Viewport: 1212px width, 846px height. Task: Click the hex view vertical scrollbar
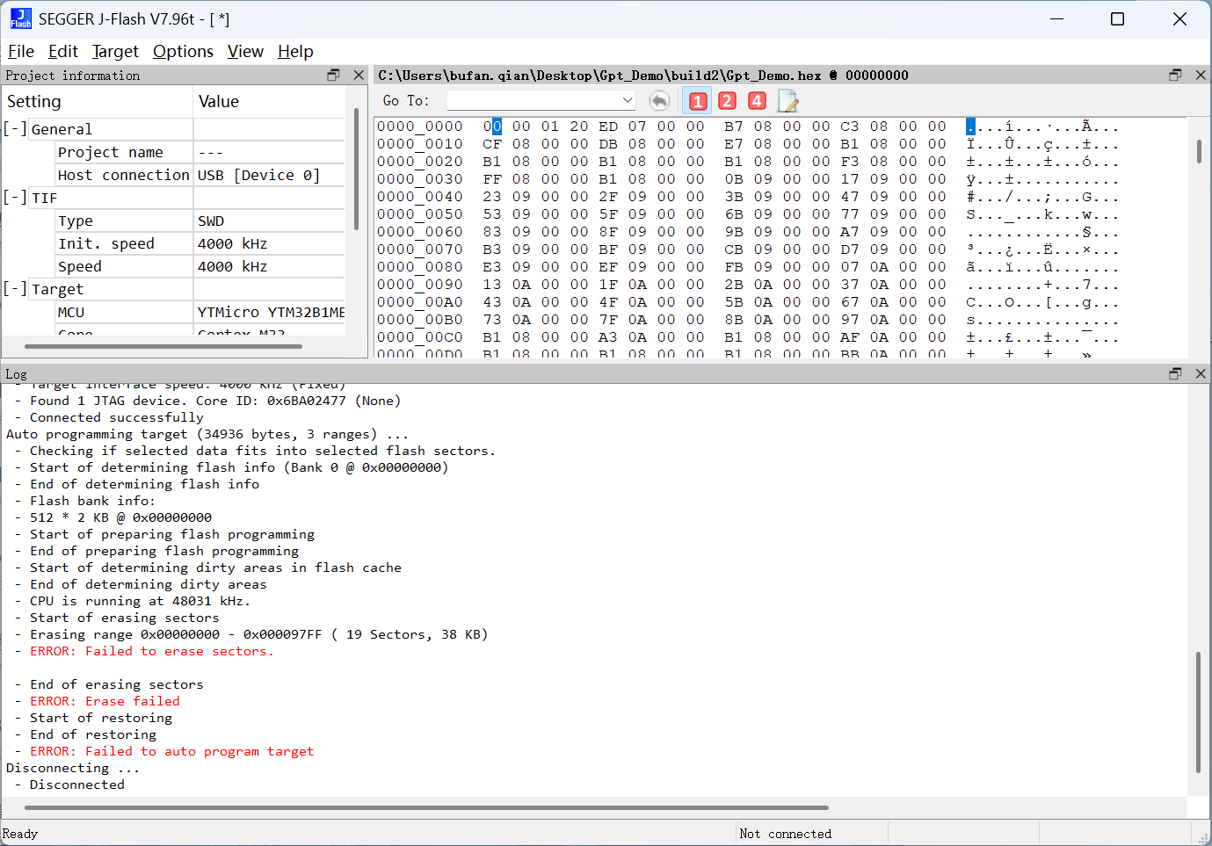[1199, 150]
